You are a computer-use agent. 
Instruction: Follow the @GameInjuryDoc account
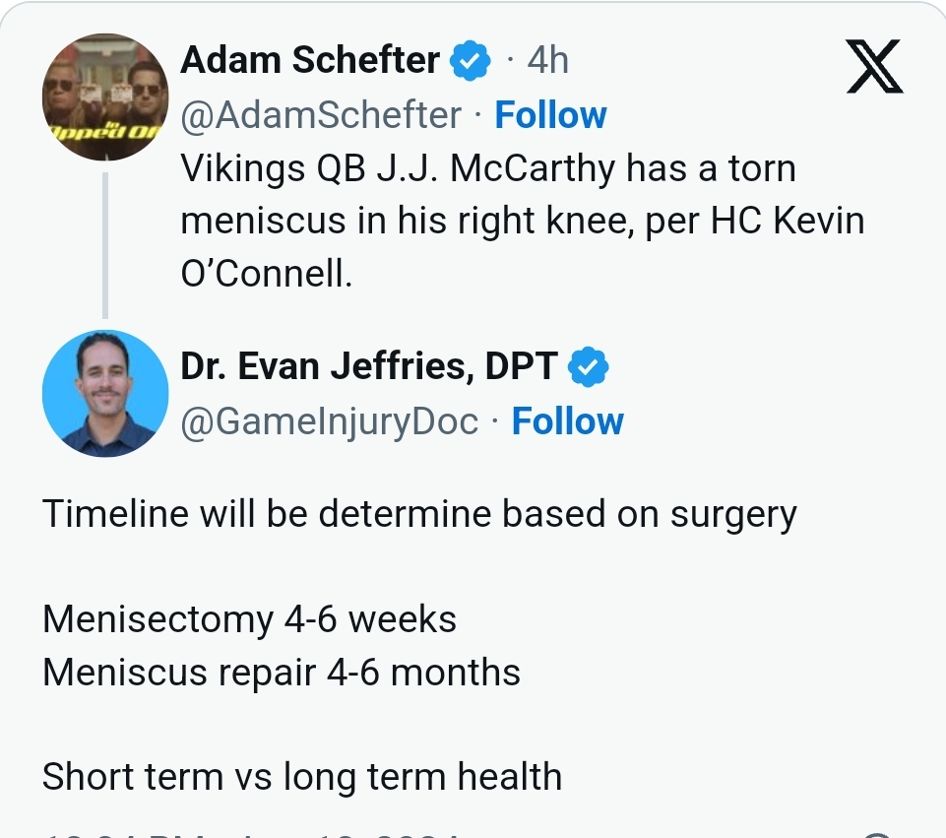568,421
